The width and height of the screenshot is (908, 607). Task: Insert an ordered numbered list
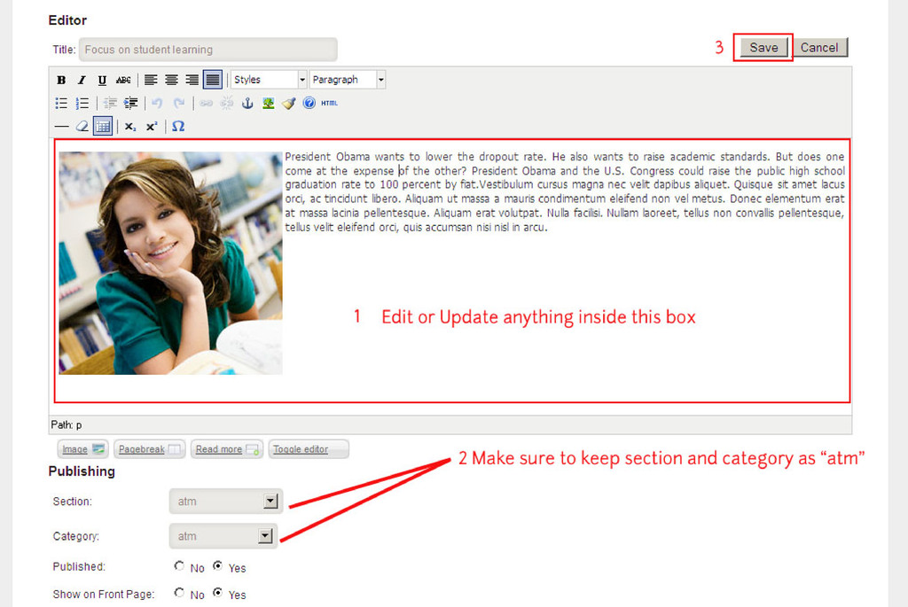tap(82, 103)
